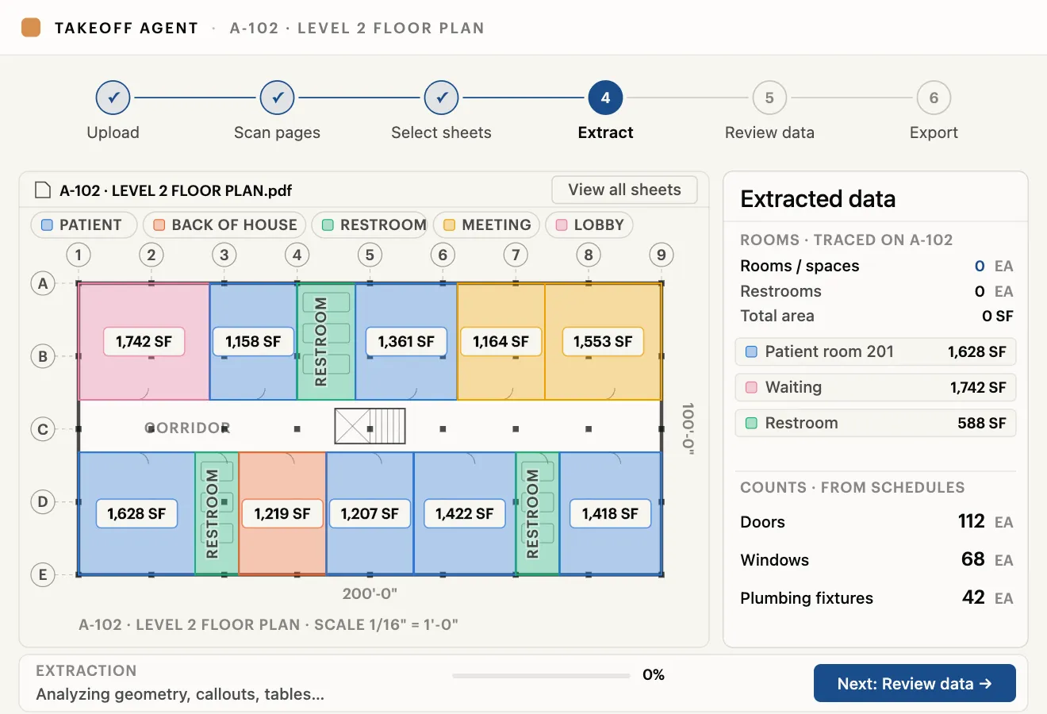This screenshot has height=714, width=1047.
Task: Click the RESTROOM block in the top row
Action: (326, 341)
